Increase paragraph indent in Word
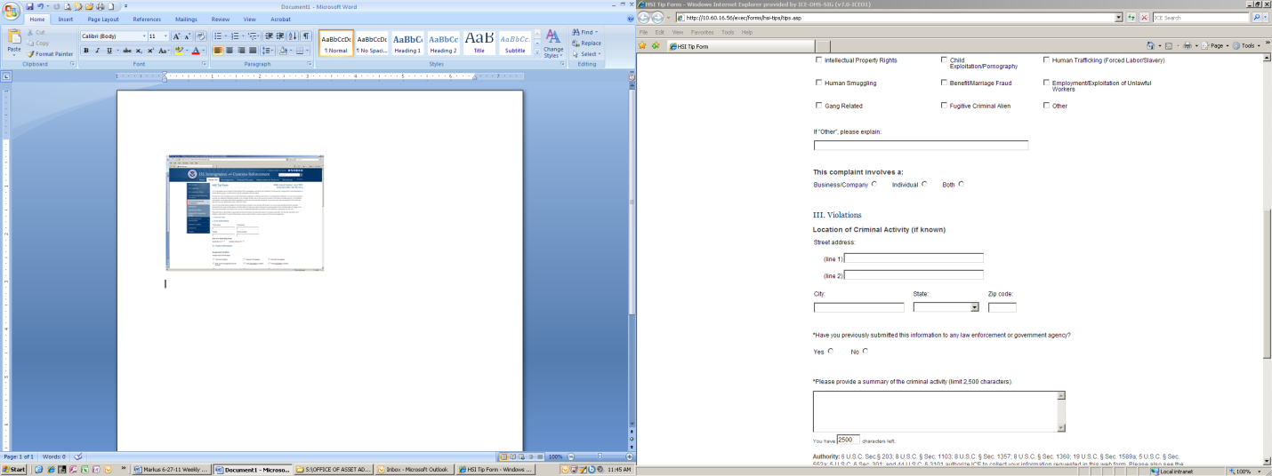 coord(281,36)
